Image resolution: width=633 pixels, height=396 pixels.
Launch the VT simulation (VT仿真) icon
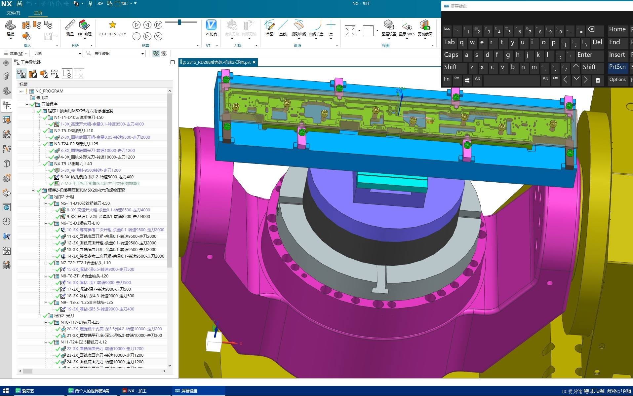coord(211,25)
